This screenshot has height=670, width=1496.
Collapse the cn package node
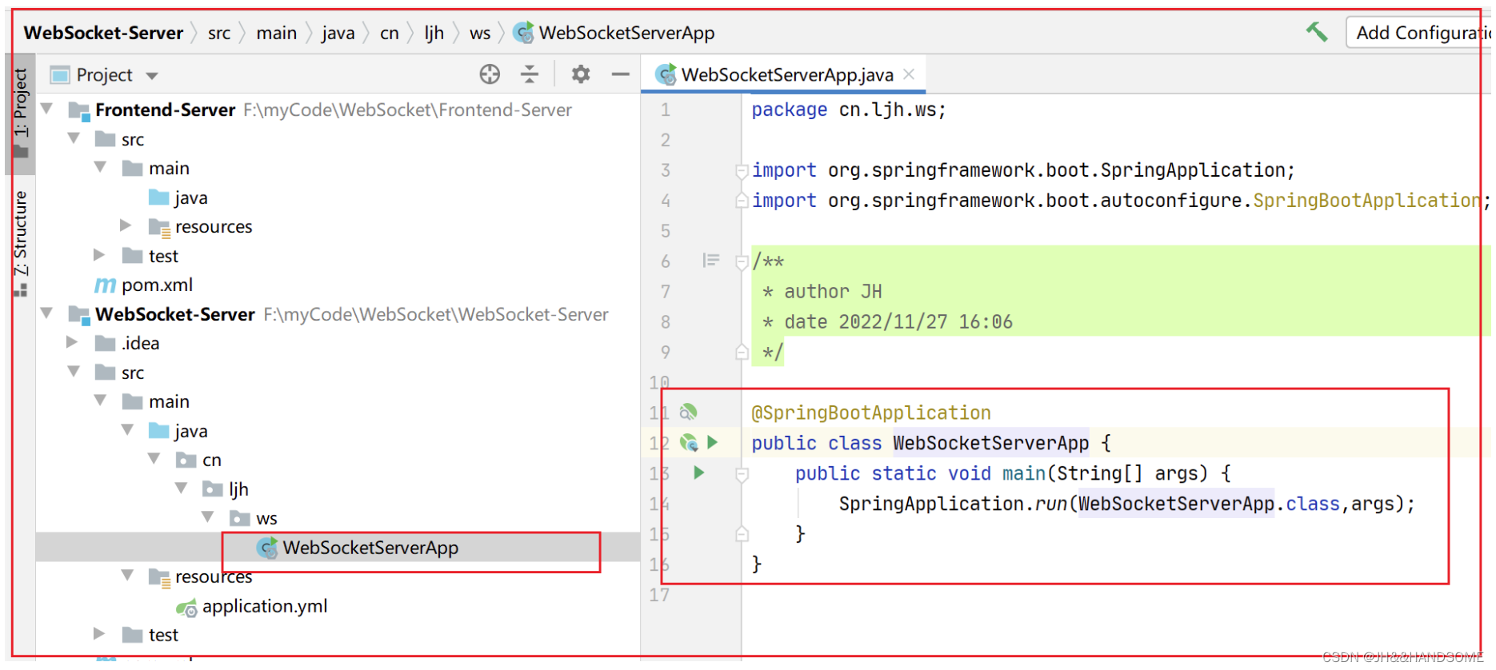pyautogui.click(x=154, y=459)
